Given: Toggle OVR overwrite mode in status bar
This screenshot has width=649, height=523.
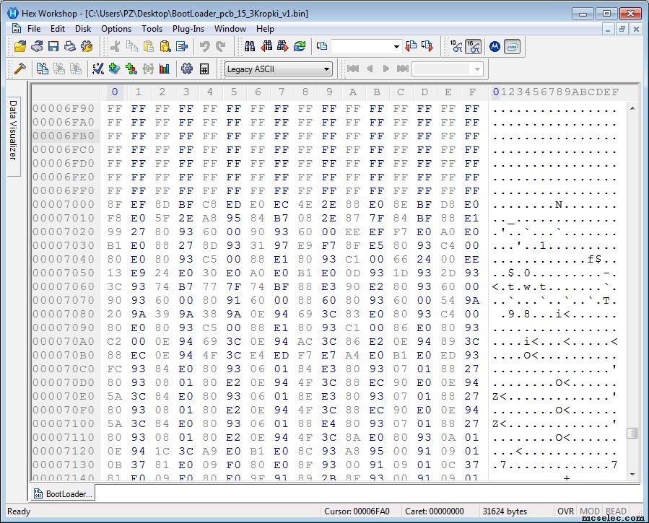Looking at the screenshot, I should click(565, 511).
